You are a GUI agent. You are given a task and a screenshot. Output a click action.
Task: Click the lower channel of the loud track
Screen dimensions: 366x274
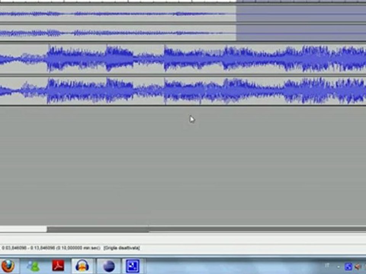pos(183,91)
